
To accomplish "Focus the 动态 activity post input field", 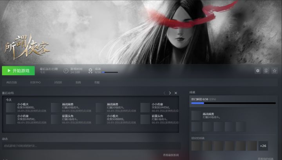I will tap(91, 146).
